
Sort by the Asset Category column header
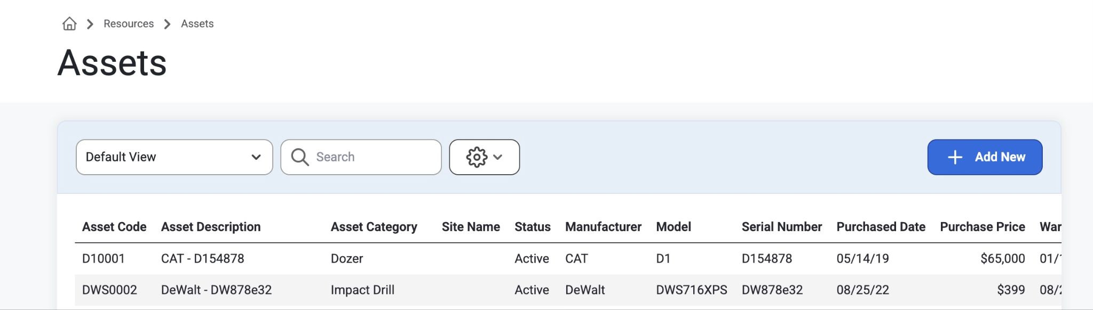[x=374, y=227]
